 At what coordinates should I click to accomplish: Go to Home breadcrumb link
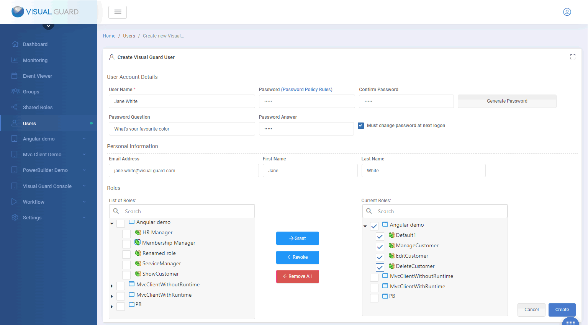[x=109, y=36]
